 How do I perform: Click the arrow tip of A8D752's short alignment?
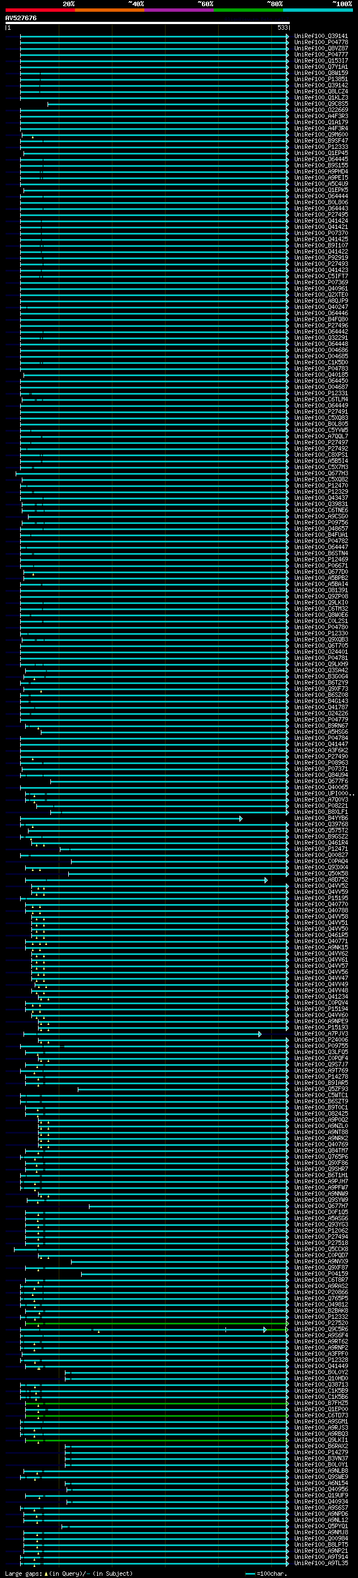(266, 881)
